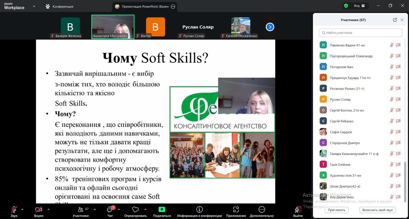Open the Приложения apps icon

tap(236, 209)
